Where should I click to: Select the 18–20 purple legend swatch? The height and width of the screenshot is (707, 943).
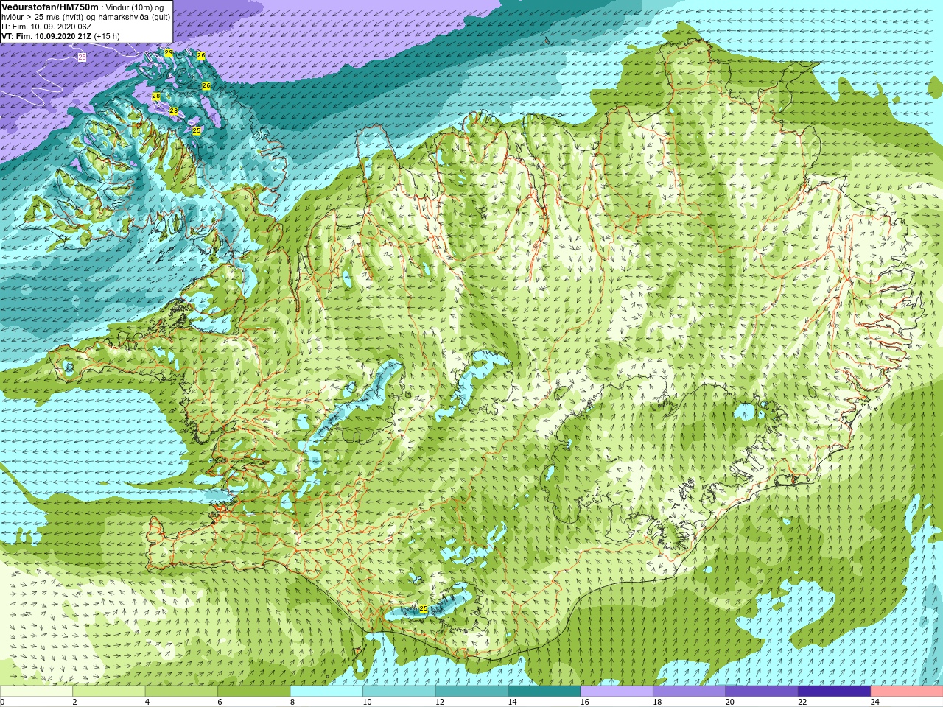(689, 692)
